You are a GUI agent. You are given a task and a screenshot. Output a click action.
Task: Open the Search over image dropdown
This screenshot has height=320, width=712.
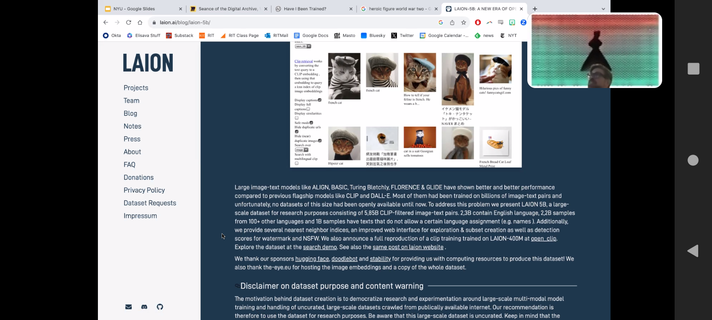[x=302, y=150]
